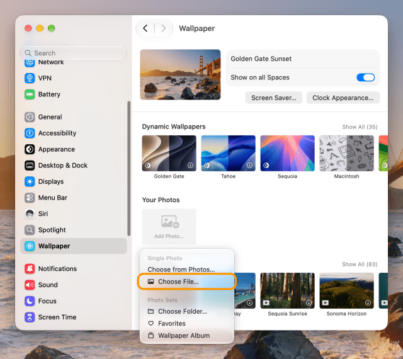Show all 83 wallpapers in lower section
The height and width of the screenshot is (359, 403).
[x=360, y=264]
